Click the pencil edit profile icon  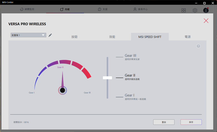pyautogui.click(x=50, y=35)
